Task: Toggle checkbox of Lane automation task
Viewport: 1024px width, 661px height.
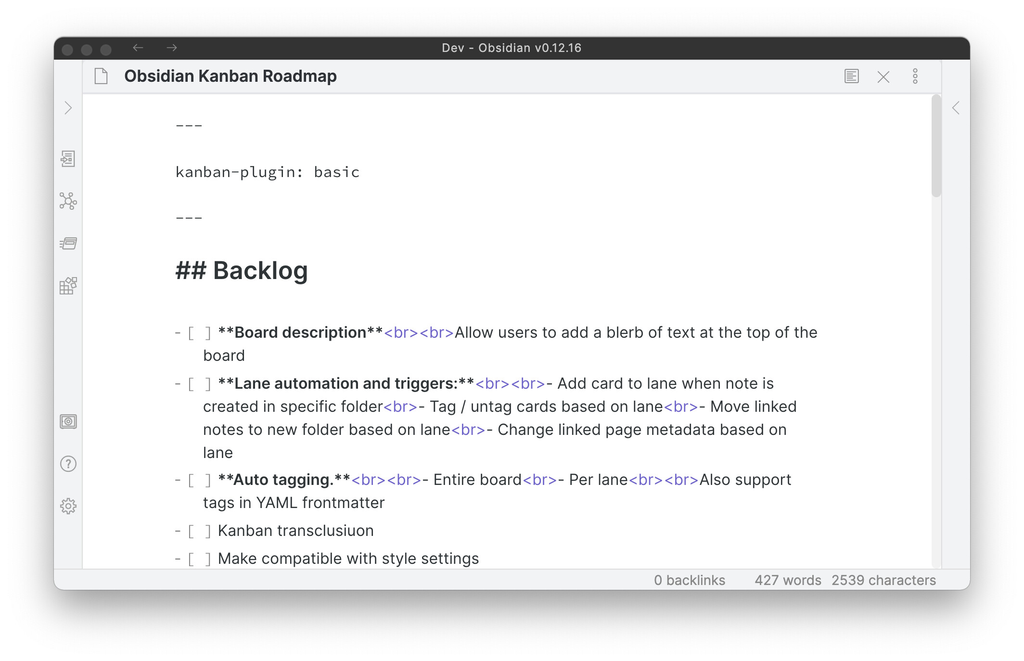Action: point(199,384)
